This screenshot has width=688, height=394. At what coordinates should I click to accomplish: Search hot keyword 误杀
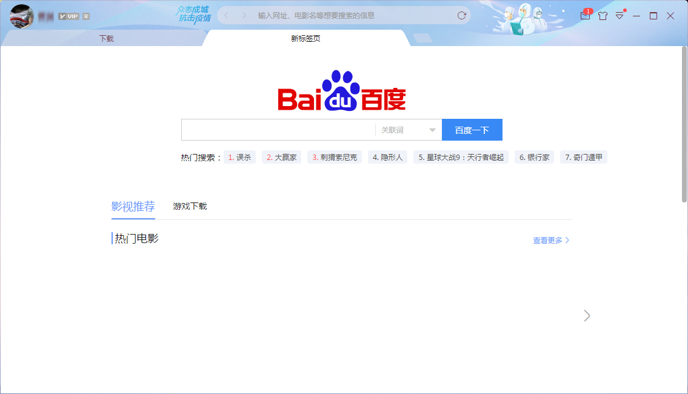[239, 157]
